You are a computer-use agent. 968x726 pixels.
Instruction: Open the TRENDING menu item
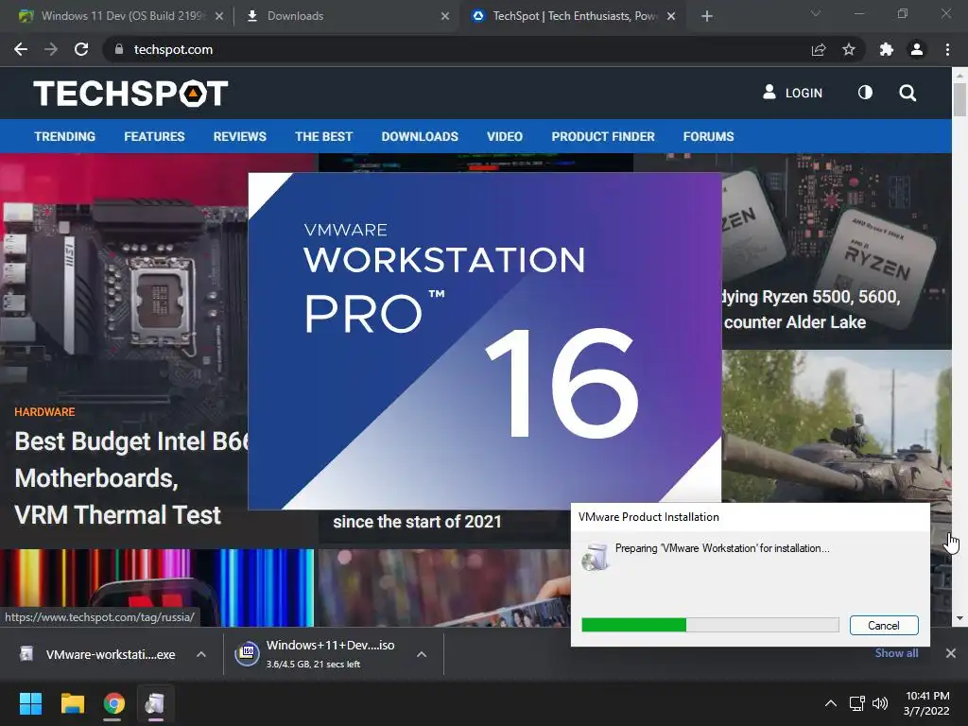(x=65, y=136)
